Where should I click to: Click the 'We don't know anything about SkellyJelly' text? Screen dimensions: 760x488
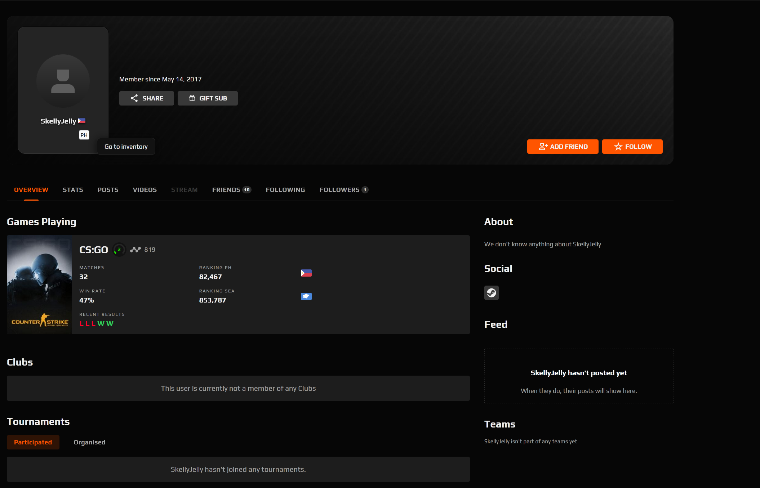pos(543,244)
